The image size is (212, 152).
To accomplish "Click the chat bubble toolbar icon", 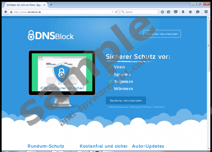I will [x=198, y=12].
